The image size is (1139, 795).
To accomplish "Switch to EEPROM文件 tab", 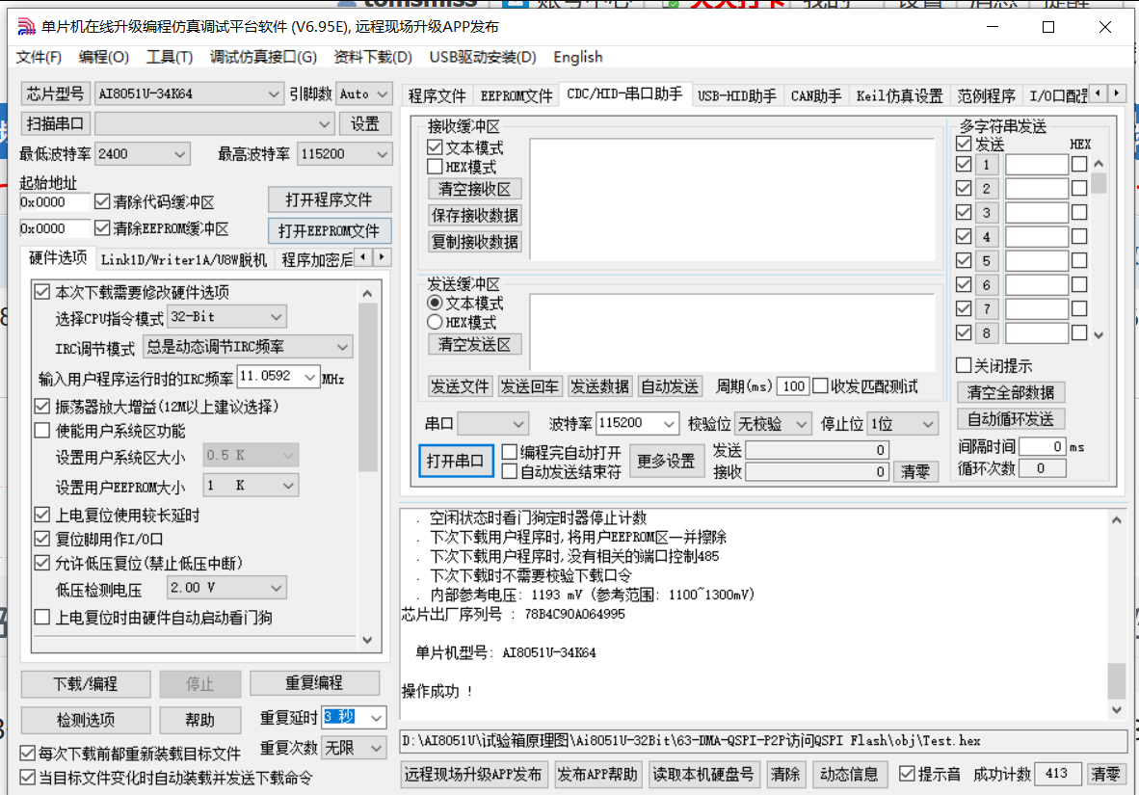I will tap(517, 96).
